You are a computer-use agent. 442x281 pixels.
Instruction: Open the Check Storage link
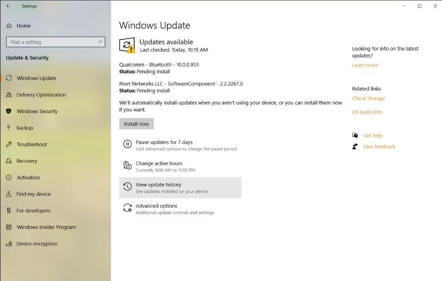[369, 99]
